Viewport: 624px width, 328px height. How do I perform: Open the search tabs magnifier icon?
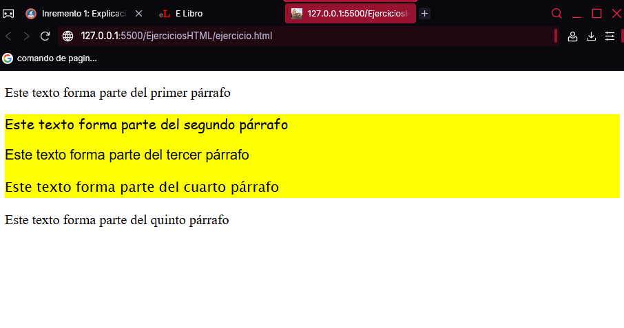click(x=557, y=14)
